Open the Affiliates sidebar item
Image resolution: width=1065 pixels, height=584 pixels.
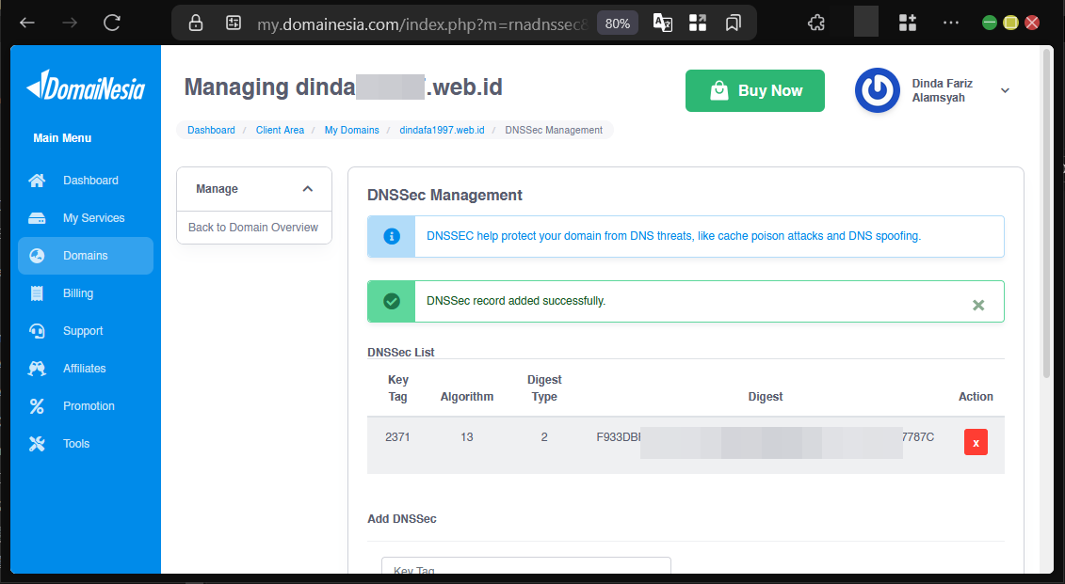tap(86, 369)
